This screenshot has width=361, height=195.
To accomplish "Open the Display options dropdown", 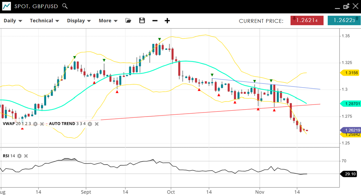I will [x=79, y=21].
